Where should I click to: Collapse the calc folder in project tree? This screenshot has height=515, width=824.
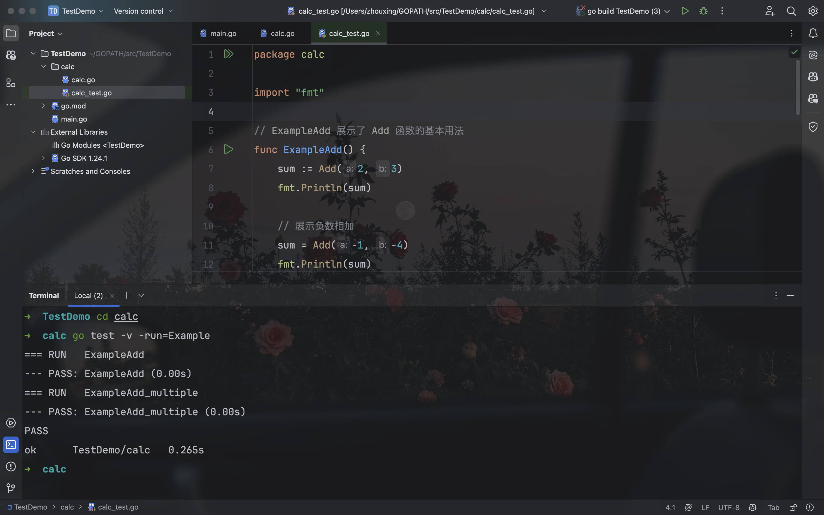click(x=44, y=67)
